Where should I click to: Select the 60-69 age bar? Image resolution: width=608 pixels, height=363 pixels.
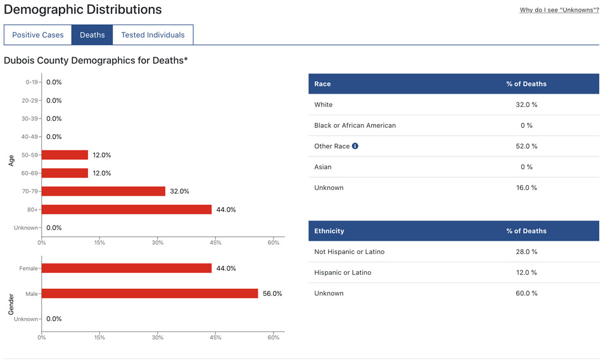[x=65, y=173]
